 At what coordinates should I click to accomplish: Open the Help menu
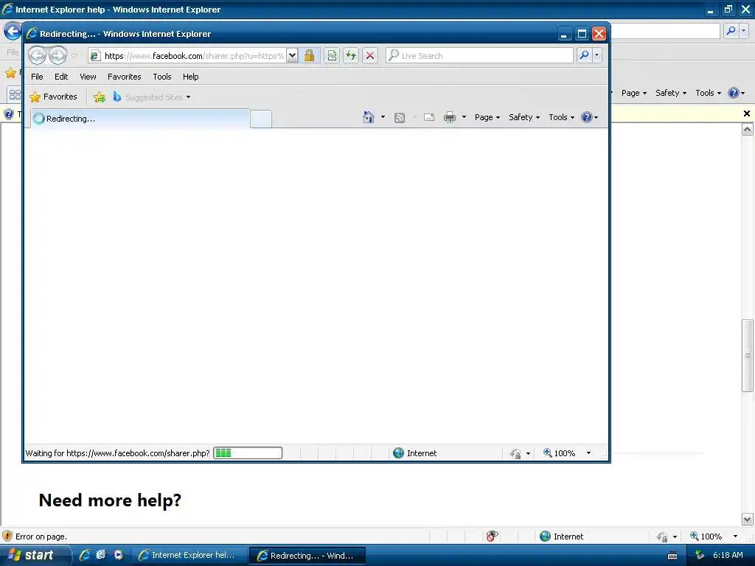[191, 77]
